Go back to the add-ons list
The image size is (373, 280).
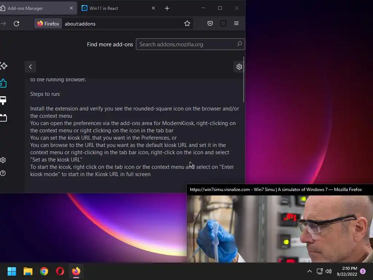[30, 67]
